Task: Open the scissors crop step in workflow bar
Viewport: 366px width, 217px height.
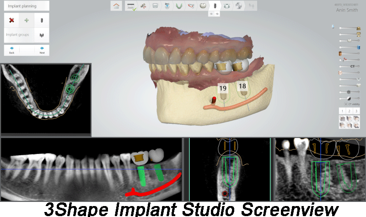Action: pyautogui.click(x=143, y=6)
